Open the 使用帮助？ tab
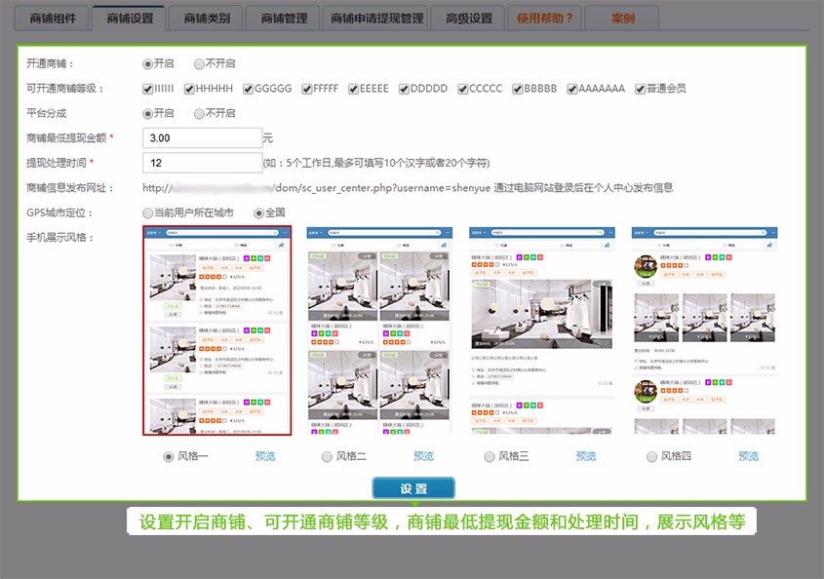 (545, 18)
